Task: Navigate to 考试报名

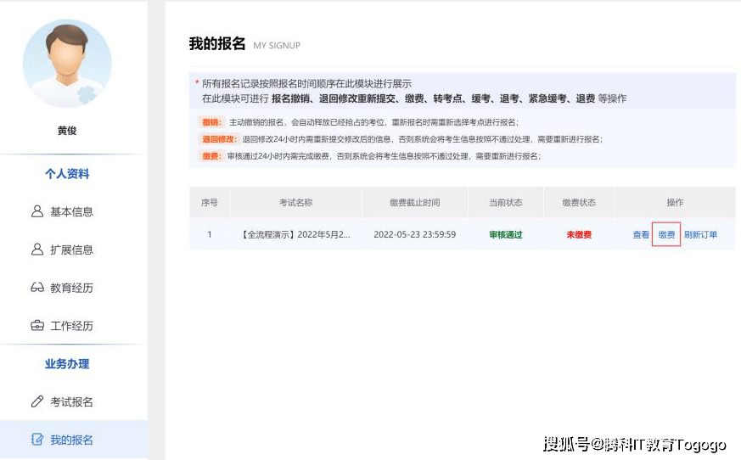Action: 74,401
